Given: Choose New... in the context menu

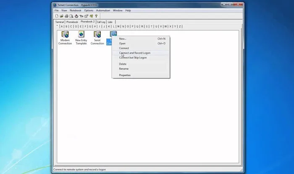Looking at the screenshot, I should coord(141,39).
